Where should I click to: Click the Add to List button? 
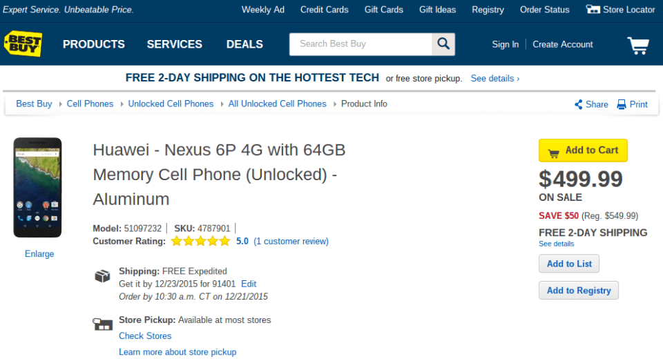[x=569, y=264]
